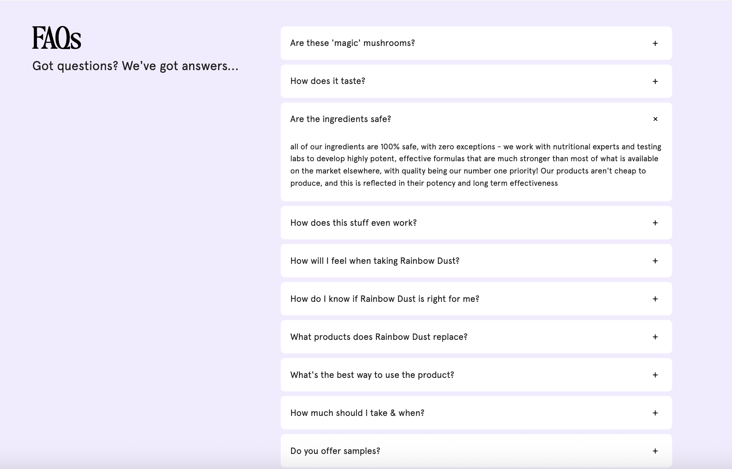Click plus icon for 'How much should I take & when?'

[x=655, y=413]
